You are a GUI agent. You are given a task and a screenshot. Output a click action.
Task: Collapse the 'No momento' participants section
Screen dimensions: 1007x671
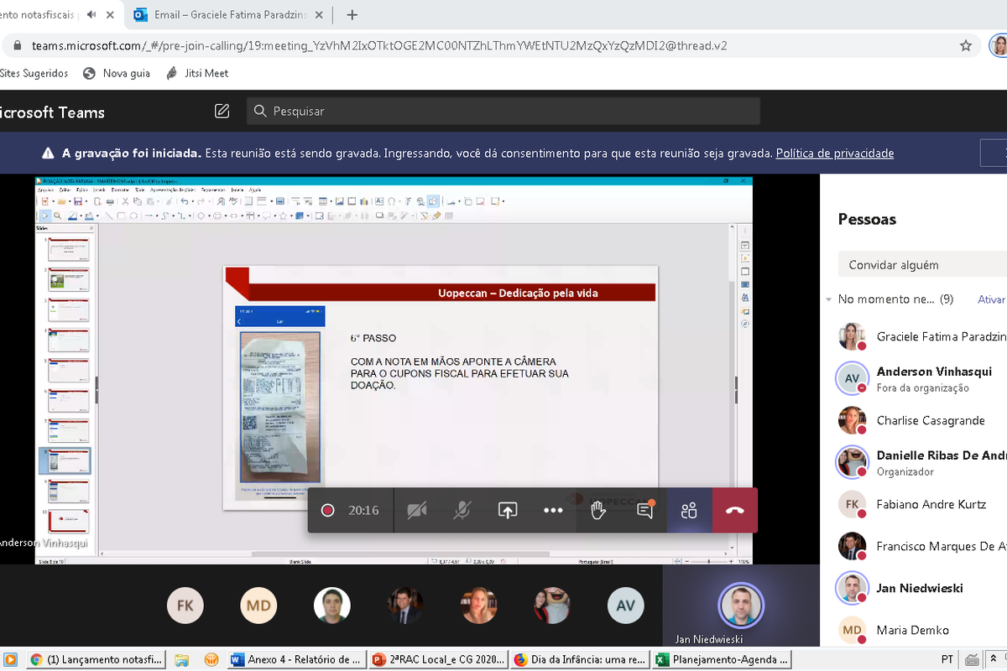click(x=829, y=299)
